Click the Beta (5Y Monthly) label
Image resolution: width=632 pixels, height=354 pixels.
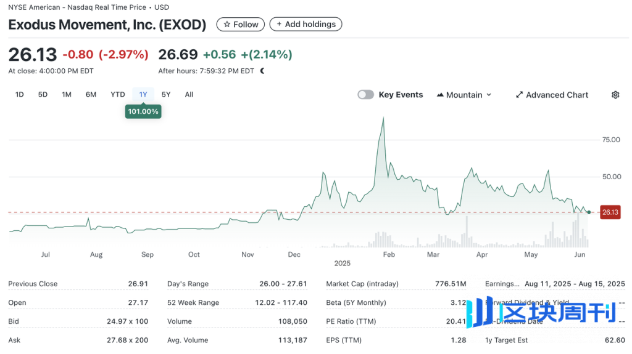[x=356, y=302]
